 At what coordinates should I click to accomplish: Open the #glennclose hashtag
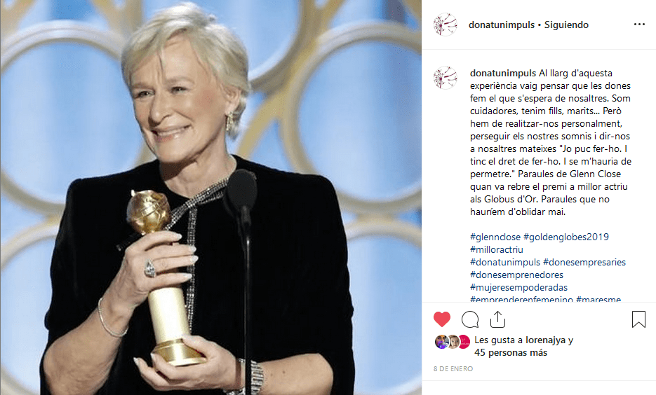(495, 237)
